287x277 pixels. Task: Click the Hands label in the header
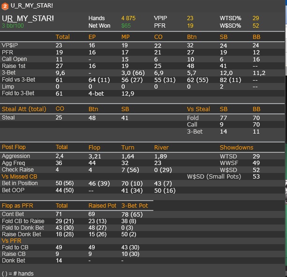97,18
